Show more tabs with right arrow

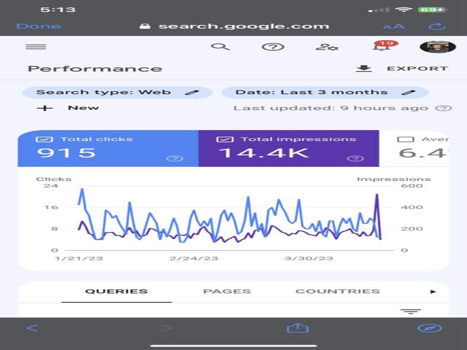(x=433, y=292)
